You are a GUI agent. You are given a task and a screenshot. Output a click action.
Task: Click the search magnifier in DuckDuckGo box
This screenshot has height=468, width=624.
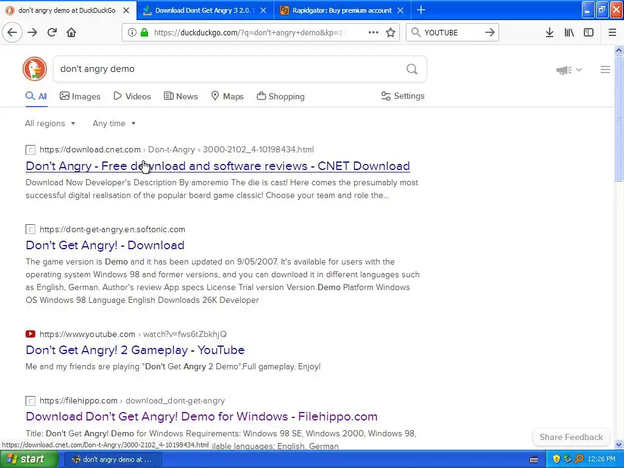pos(412,69)
